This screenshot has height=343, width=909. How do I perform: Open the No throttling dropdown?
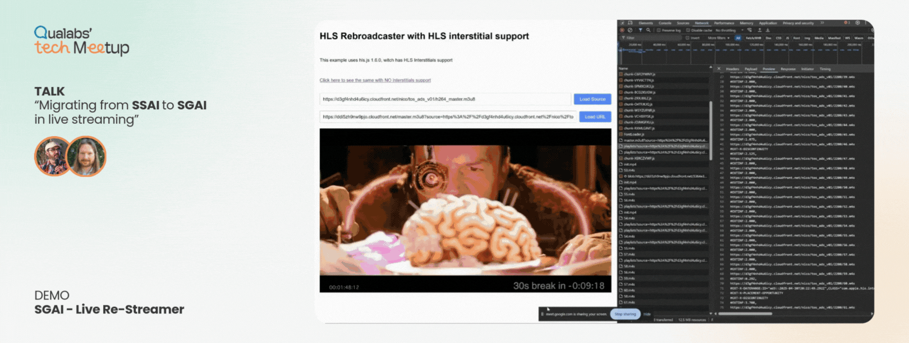[729, 30]
